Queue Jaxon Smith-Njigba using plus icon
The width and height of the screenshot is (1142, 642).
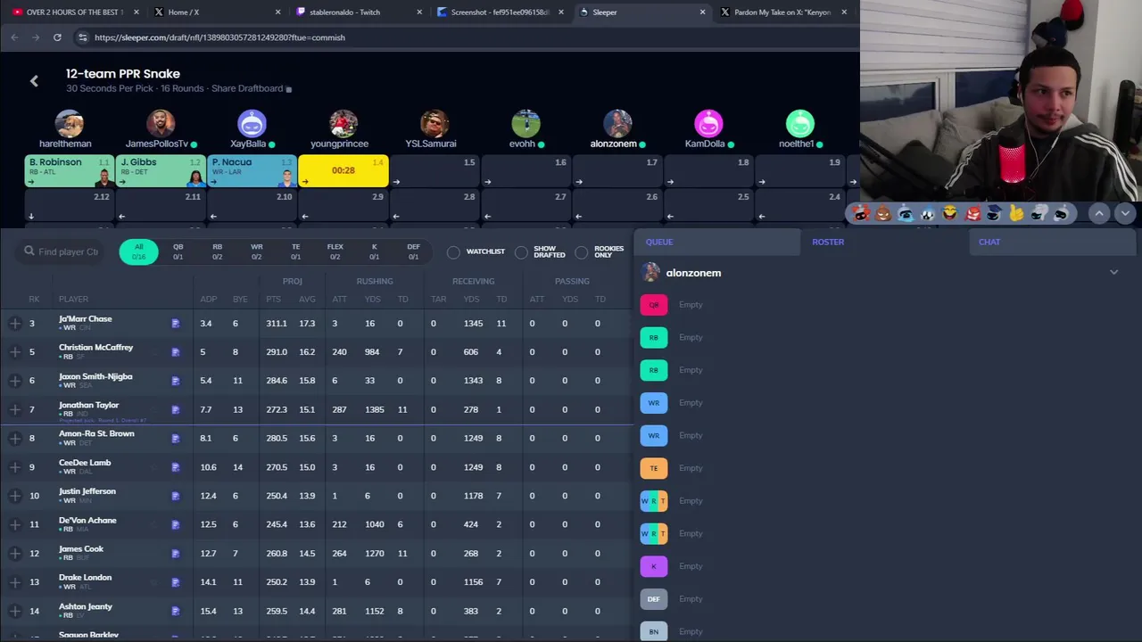tap(15, 381)
